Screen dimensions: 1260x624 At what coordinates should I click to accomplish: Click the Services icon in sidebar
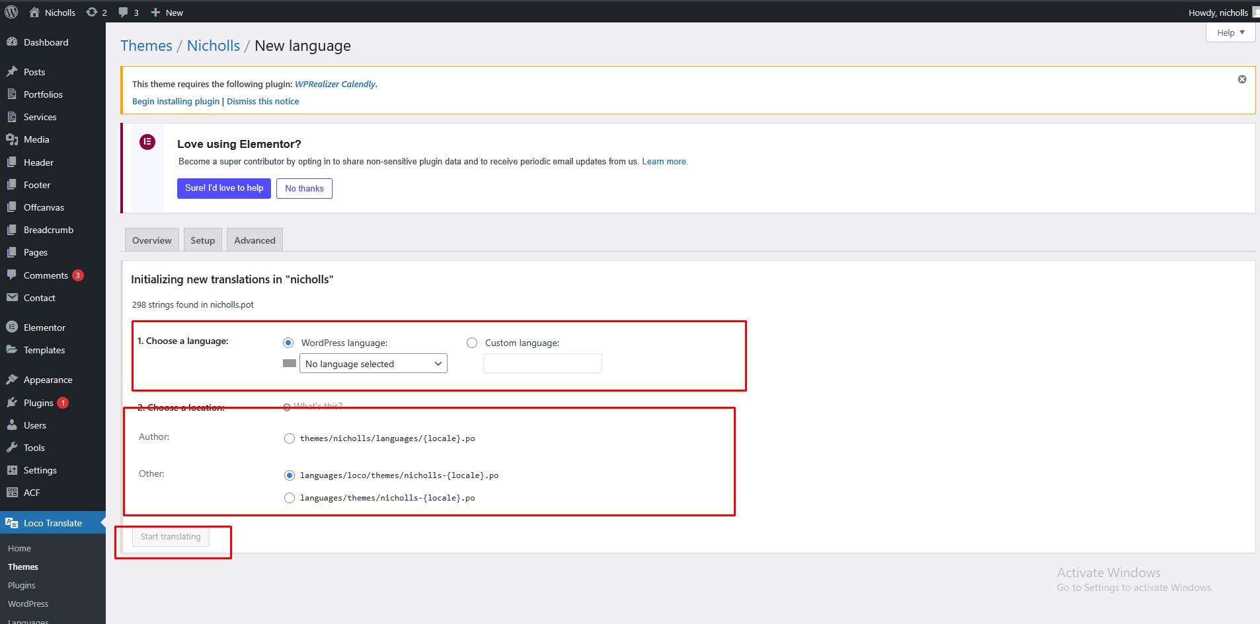point(12,116)
